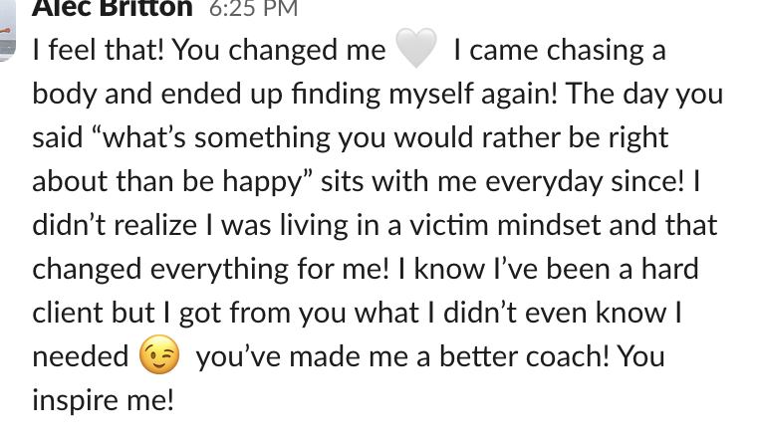Click the white heart emoji
Image resolution: width=757 pixels, height=442 pixels.
[416, 48]
